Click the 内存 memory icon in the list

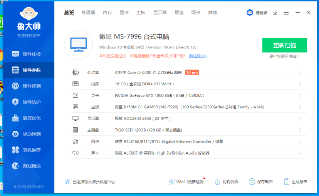[x=76, y=84]
